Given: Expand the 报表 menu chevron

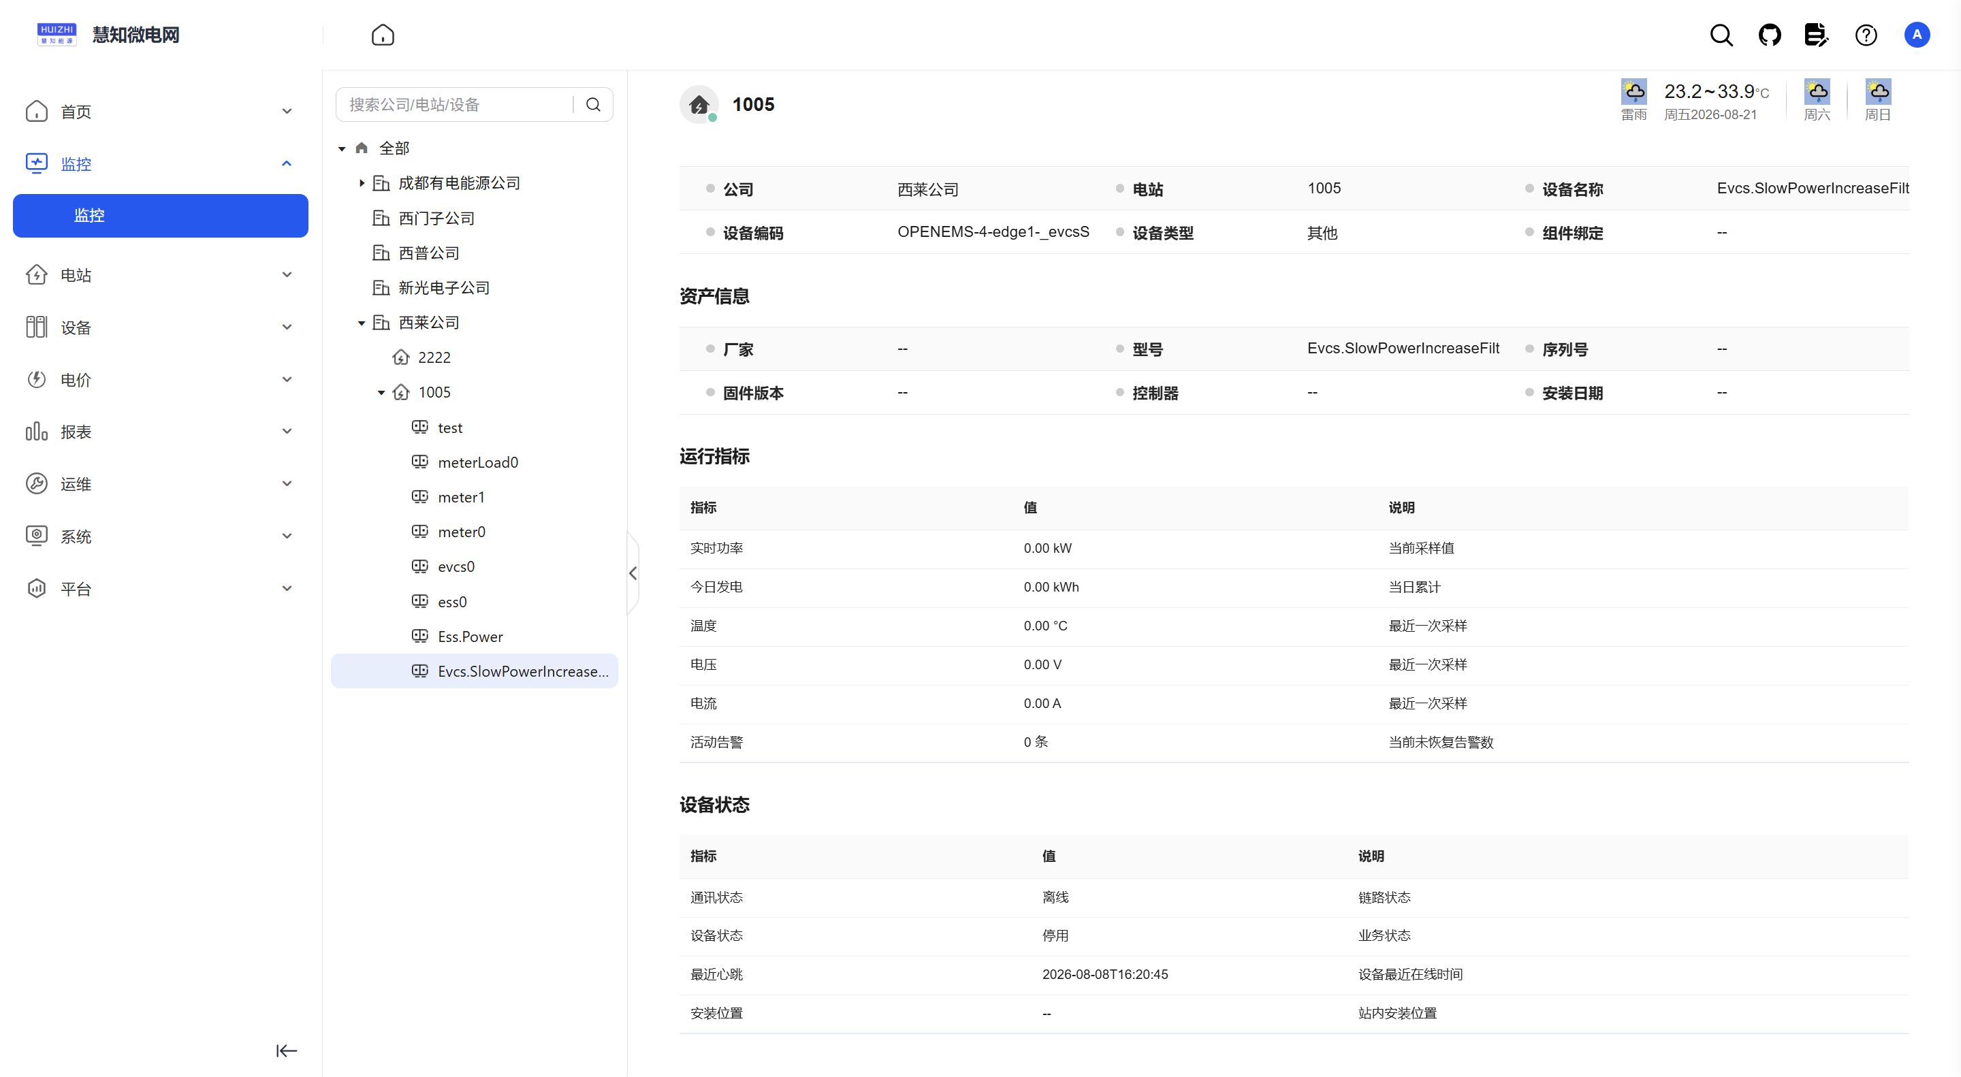Looking at the screenshot, I should tap(287, 432).
